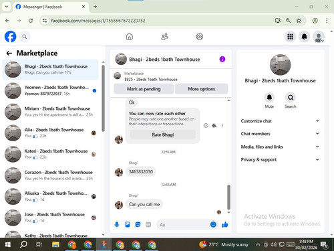
Task: Go to Facebook Home icon
Action: click(x=130, y=37)
